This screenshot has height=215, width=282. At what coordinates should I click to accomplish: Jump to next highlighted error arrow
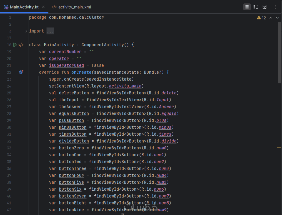(277, 18)
